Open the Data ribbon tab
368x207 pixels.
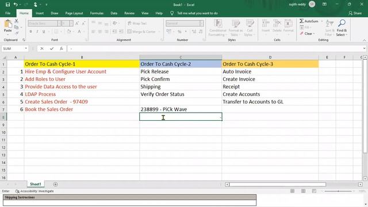coord(114,13)
